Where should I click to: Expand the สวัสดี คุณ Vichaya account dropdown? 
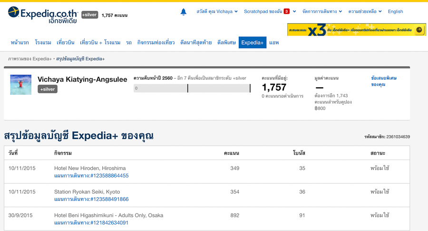click(x=217, y=11)
